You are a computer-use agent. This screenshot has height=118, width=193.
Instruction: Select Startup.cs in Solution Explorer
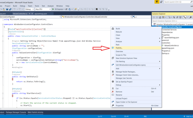click(x=166, y=53)
